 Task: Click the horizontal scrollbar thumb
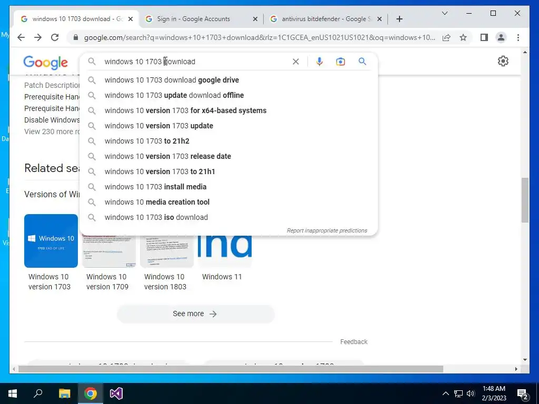tap(231, 369)
